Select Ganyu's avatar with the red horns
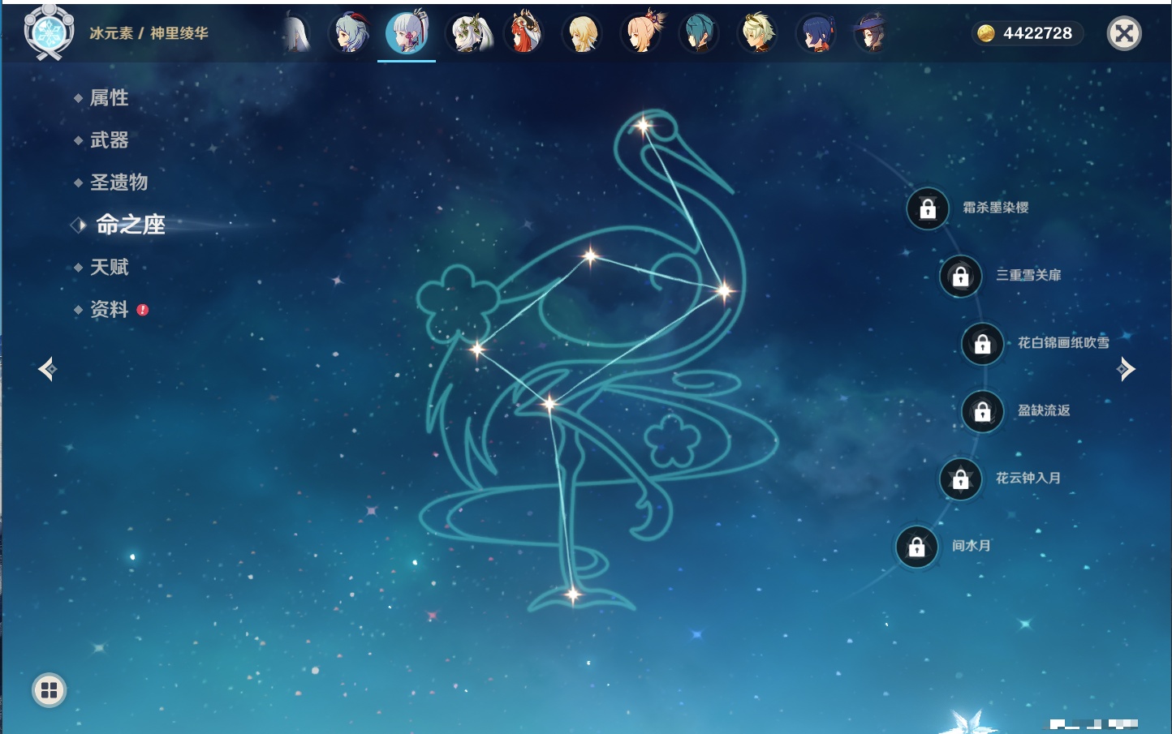The image size is (1172, 734). (351, 34)
